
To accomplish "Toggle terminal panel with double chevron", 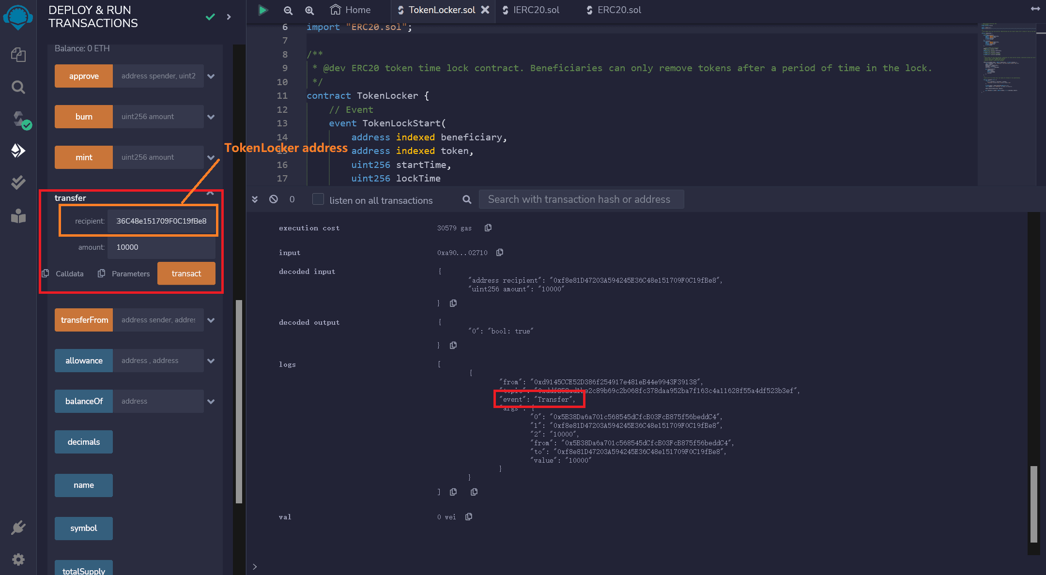I will [255, 199].
